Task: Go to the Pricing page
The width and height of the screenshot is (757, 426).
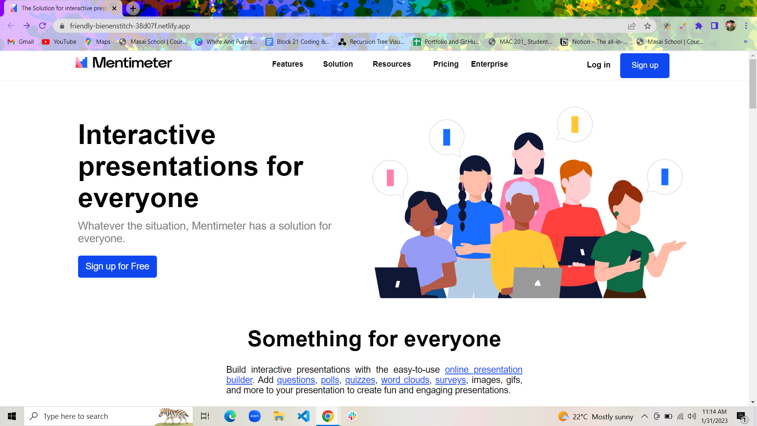Action: 446,64
